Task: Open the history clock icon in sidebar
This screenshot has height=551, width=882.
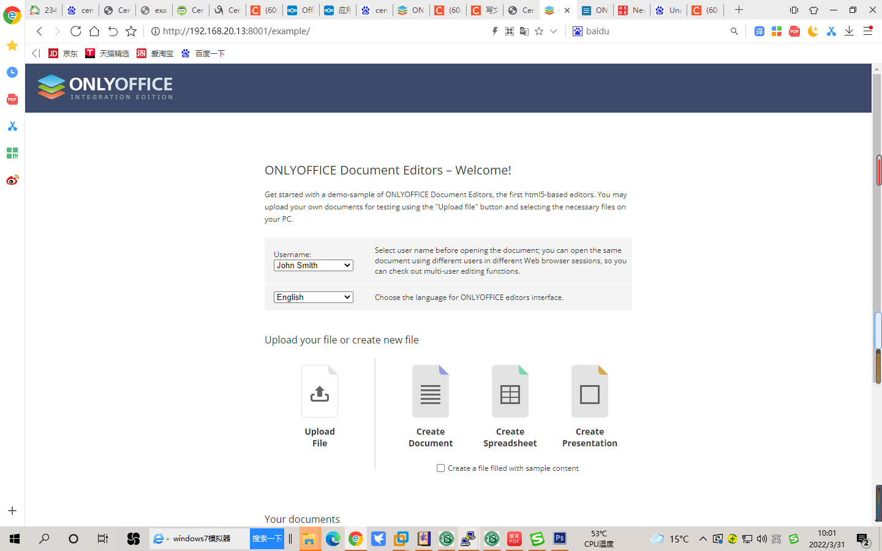Action: coord(12,72)
